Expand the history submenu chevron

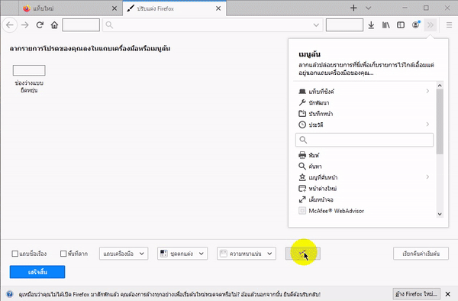click(x=427, y=125)
